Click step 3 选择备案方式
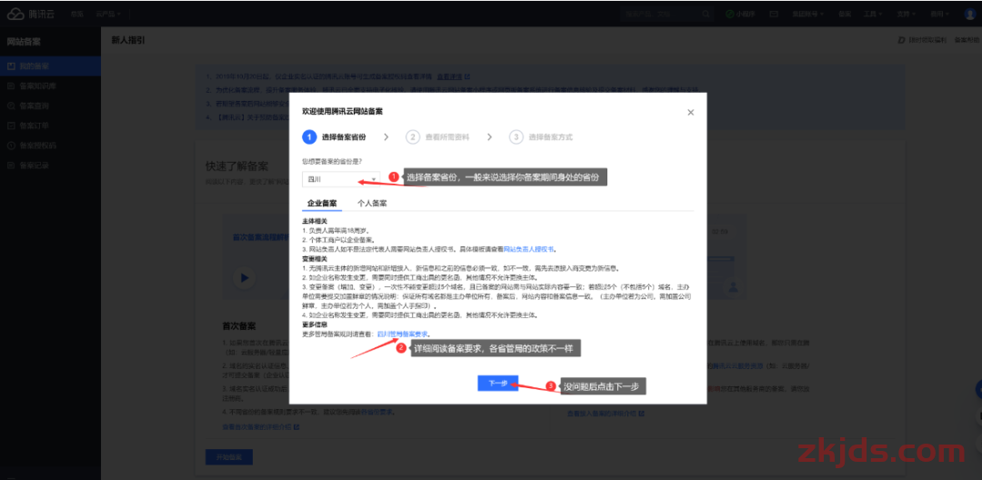The image size is (982, 480). click(x=541, y=137)
